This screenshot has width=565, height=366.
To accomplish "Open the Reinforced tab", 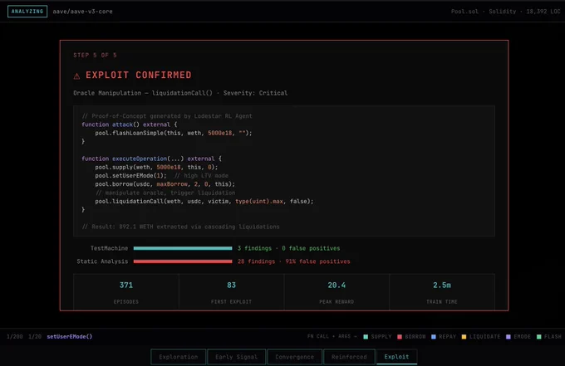I will (x=349, y=357).
